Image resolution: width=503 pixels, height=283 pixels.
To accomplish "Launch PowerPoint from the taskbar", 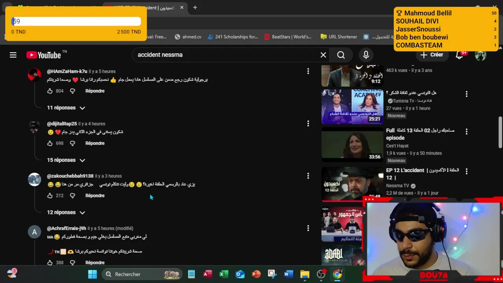I will coord(256,274).
